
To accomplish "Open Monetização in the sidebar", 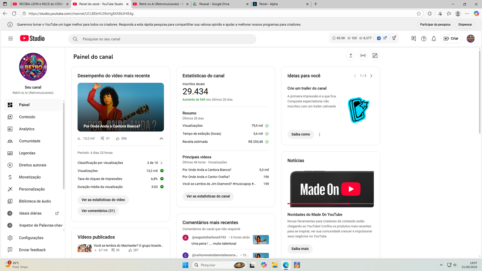I will tap(30, 177).
